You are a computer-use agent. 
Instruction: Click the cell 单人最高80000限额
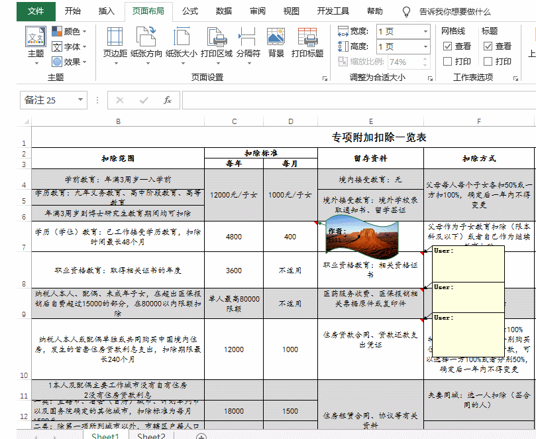click(234, 304)
